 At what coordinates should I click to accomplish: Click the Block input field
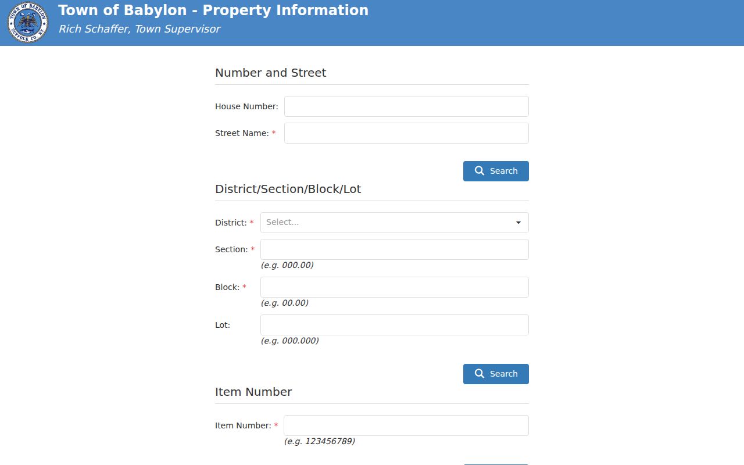pos(395,287)
